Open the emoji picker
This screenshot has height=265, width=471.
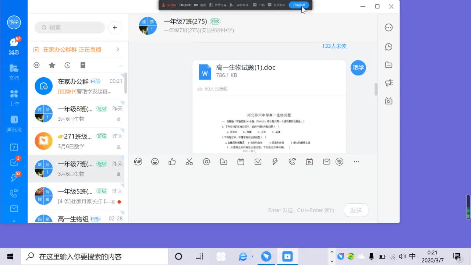click(155, 162)
